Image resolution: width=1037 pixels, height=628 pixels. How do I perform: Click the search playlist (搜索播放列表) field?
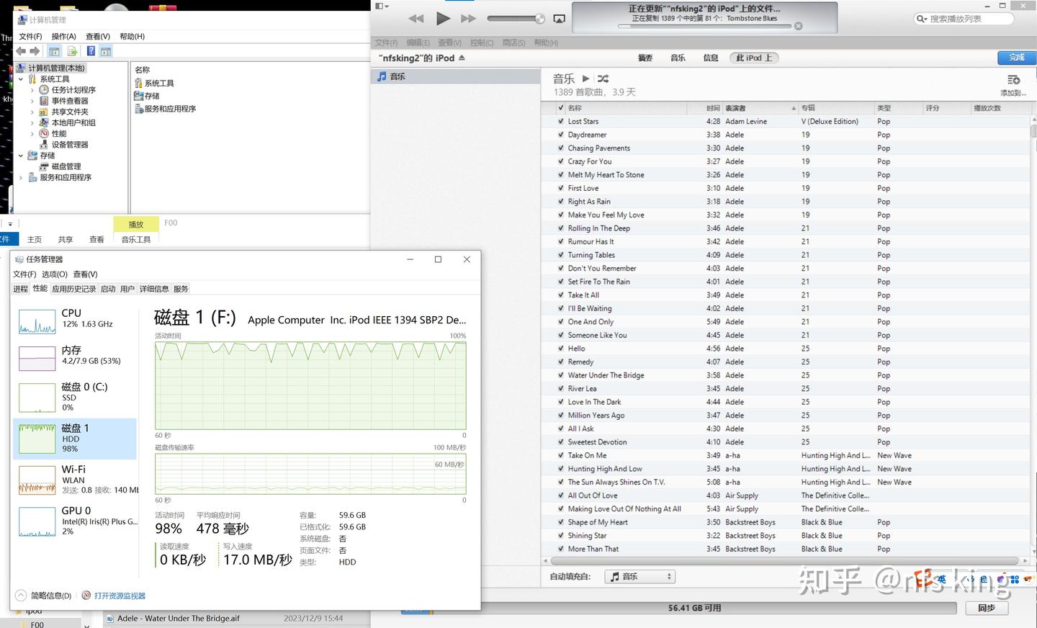[x=964, y=19]
